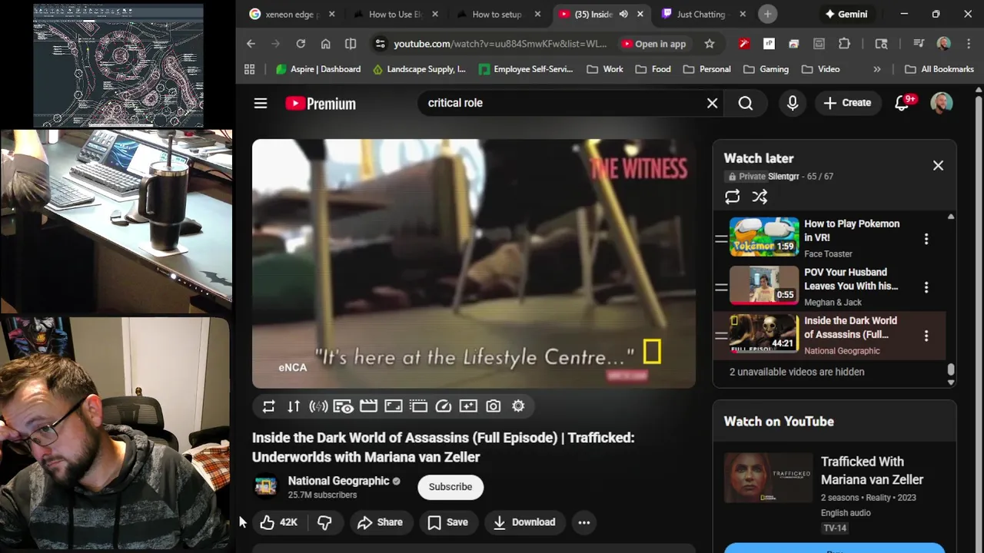Go to YouTube Premium home logo
This screenshot has width=984, height=553.
(321, 103)
